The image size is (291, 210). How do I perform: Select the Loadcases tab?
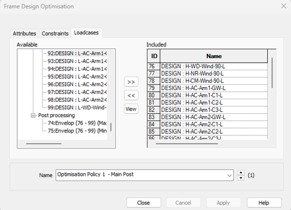pyautogui.click(x=86, y=33)
